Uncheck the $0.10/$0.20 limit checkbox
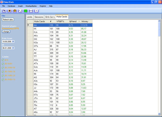Viewport: 162px width, 117px height. [x=3, y=76]
